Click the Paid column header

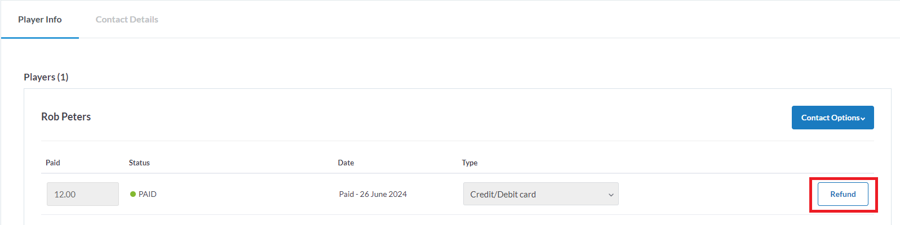pos(53,163)
